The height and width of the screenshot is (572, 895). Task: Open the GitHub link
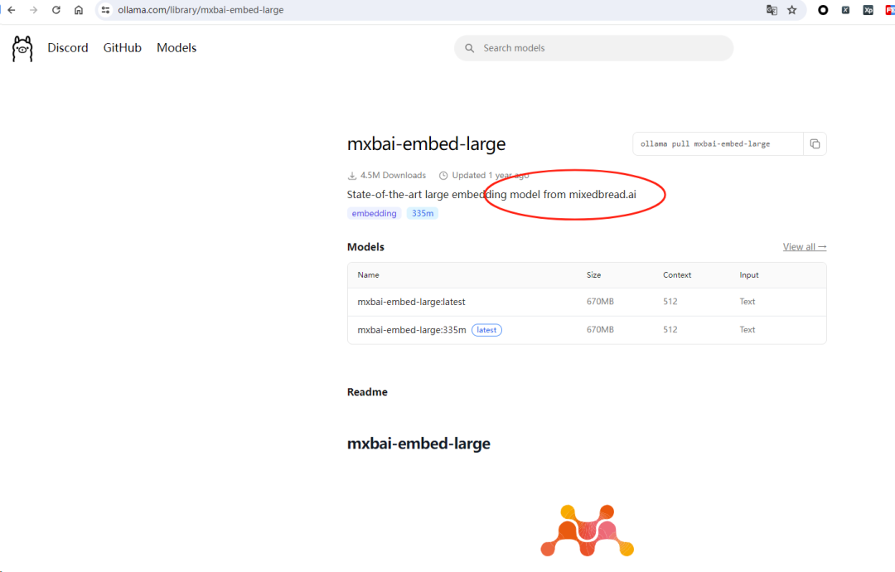tap(122, 48)
